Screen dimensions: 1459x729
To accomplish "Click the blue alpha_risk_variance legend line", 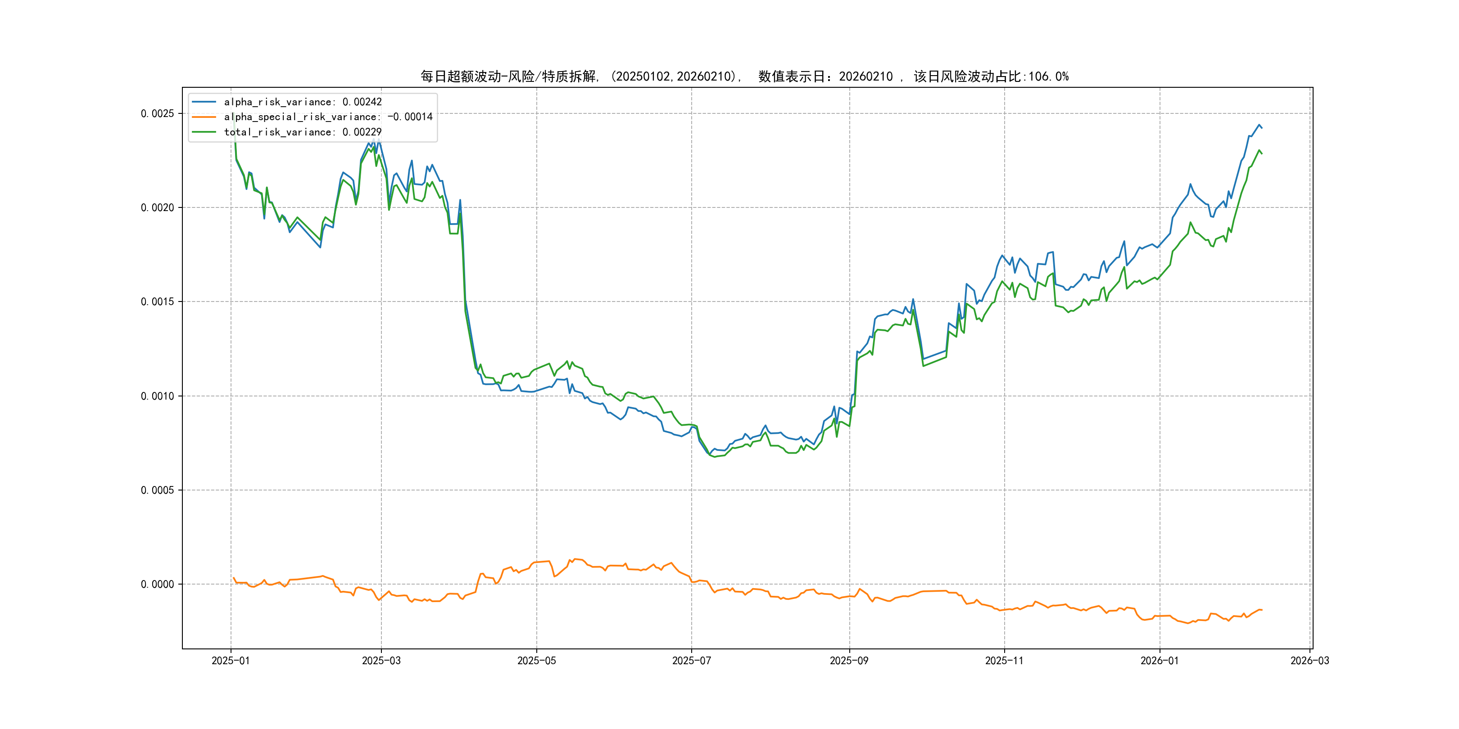I will (x=204, y=102).
